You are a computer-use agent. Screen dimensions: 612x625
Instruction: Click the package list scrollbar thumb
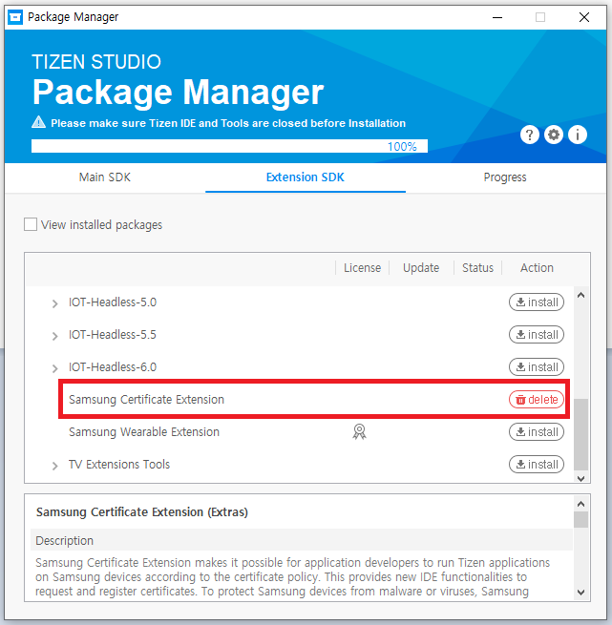tap(580, 434)
